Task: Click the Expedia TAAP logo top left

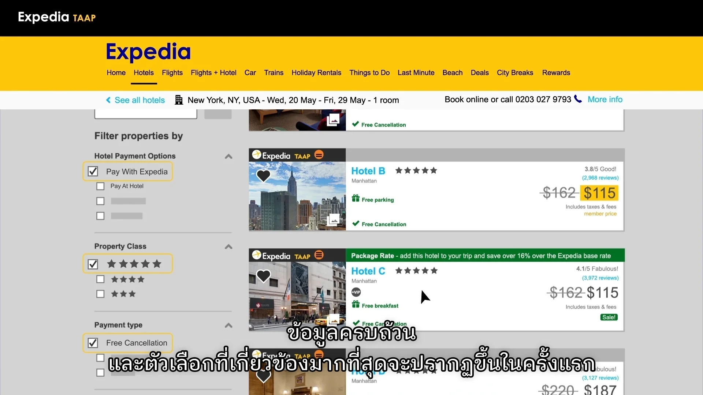Action: point(56,17)
